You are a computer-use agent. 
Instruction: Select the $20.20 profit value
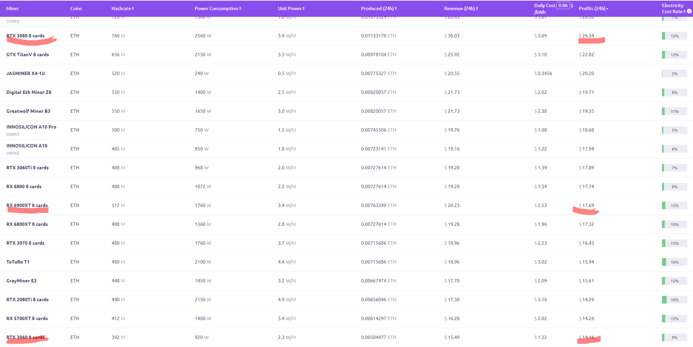click(x=587, y=73)
